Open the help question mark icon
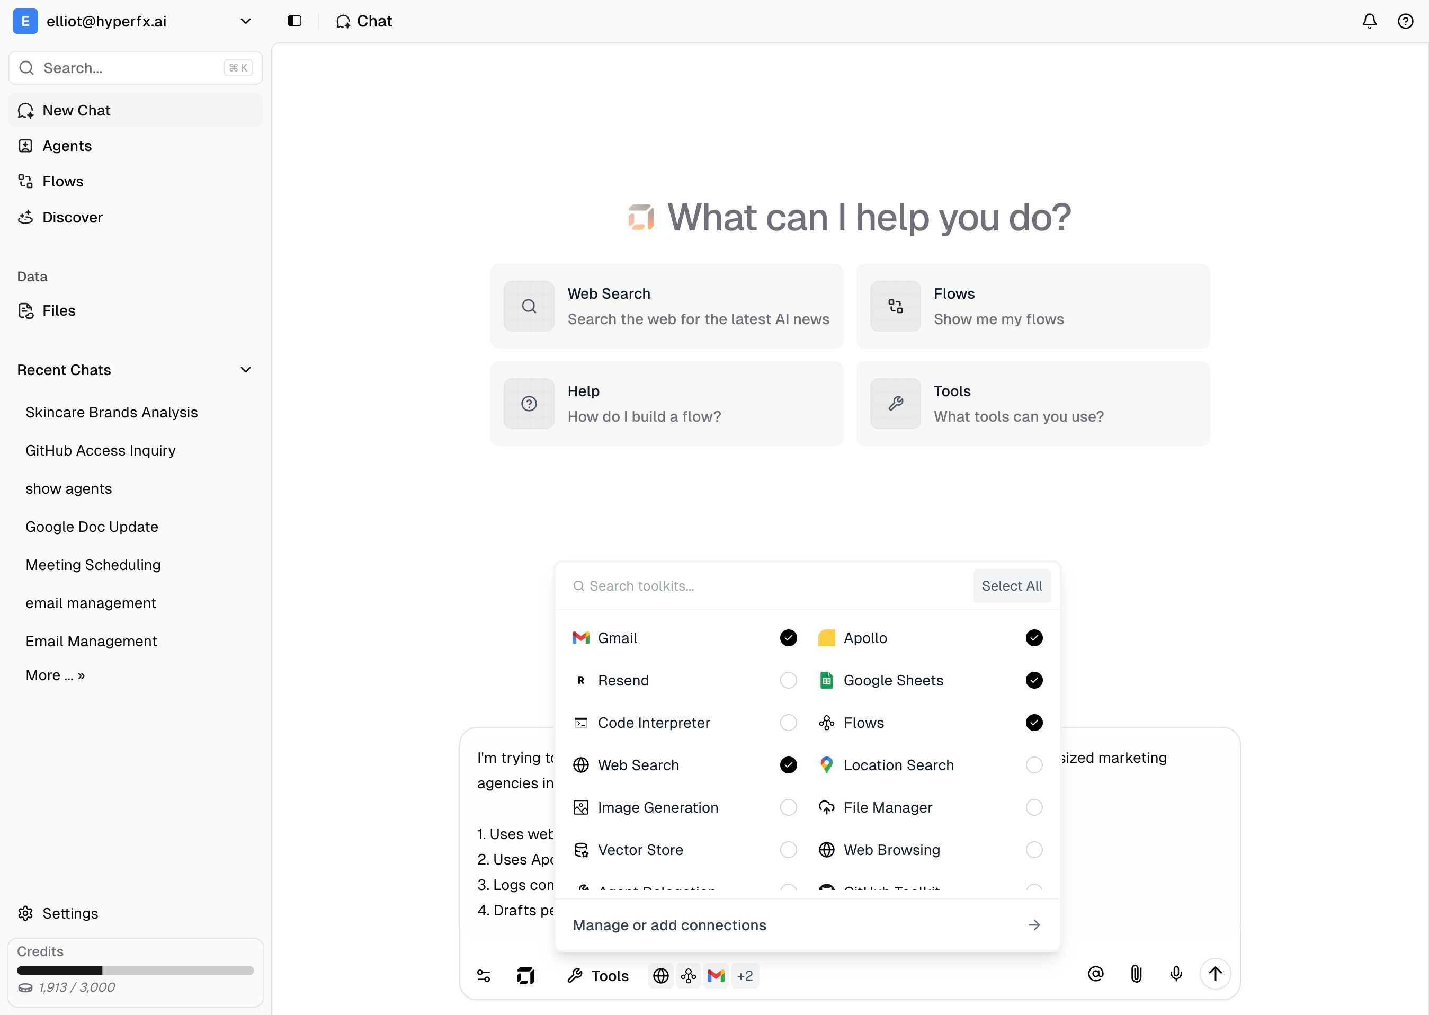Image resolution: width=1429 pixels, height=1015 pixels. [1405, 21]
